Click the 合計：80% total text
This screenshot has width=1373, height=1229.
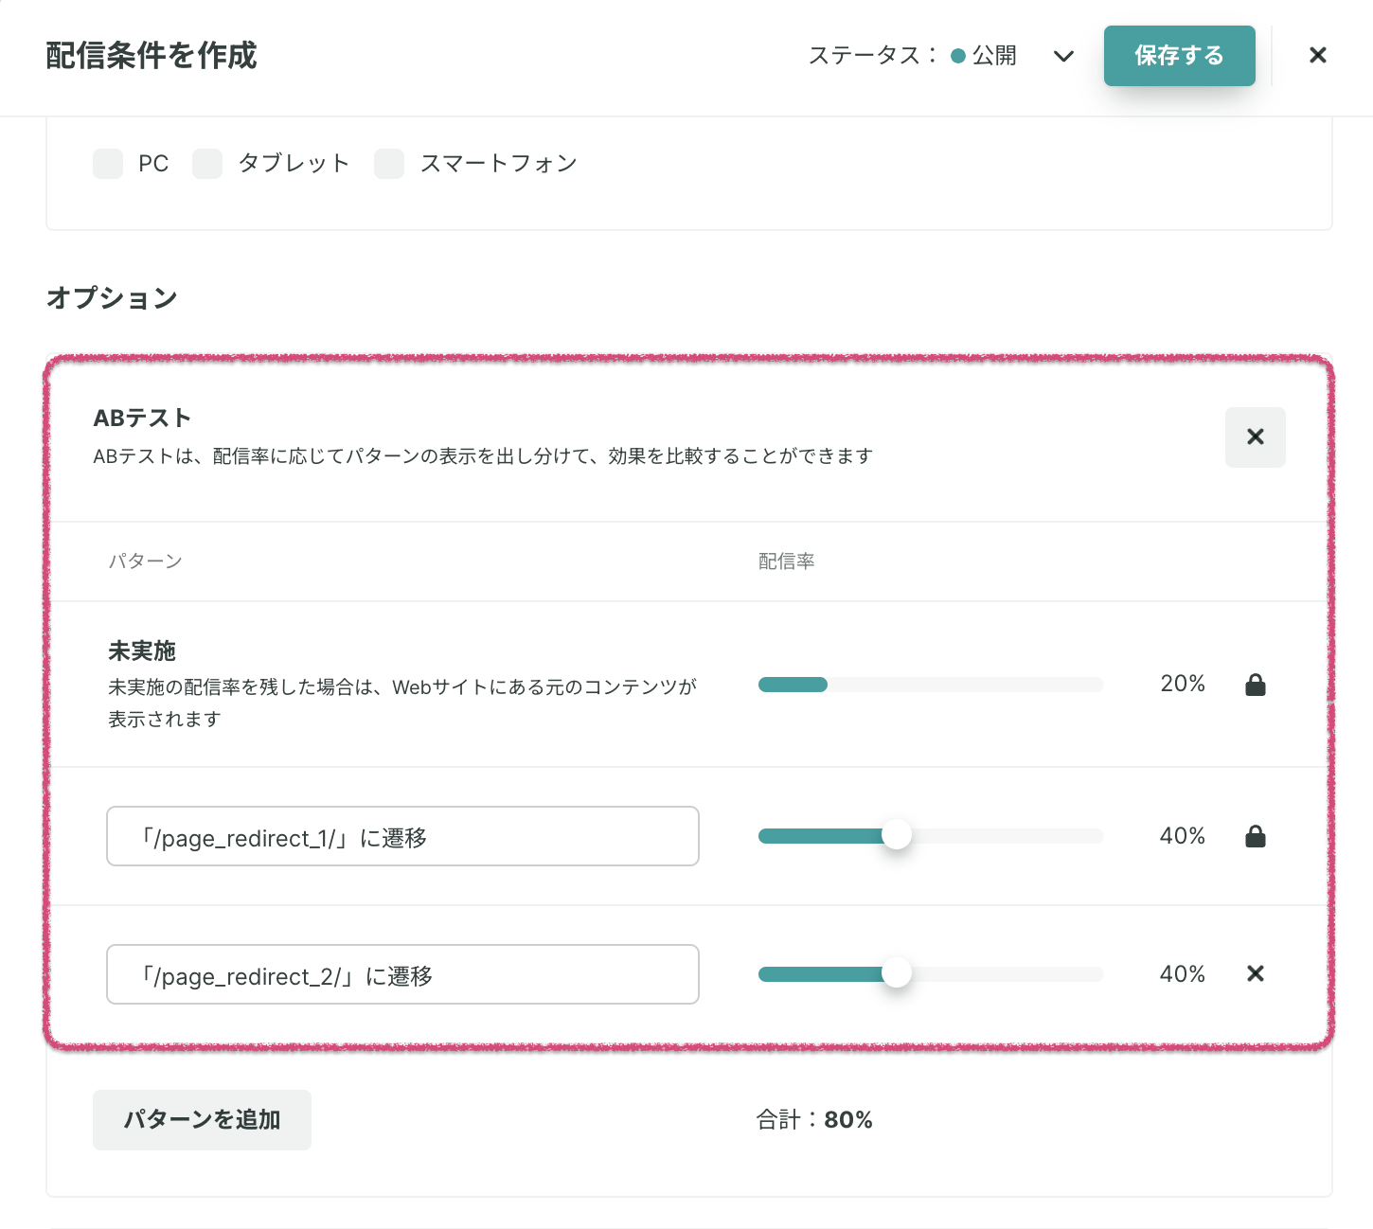pyautogui.click(x=814, y=1120)
